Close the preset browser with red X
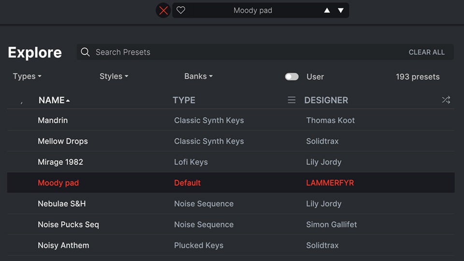This screenshot has width=464, height=261. tap(163, 11)
